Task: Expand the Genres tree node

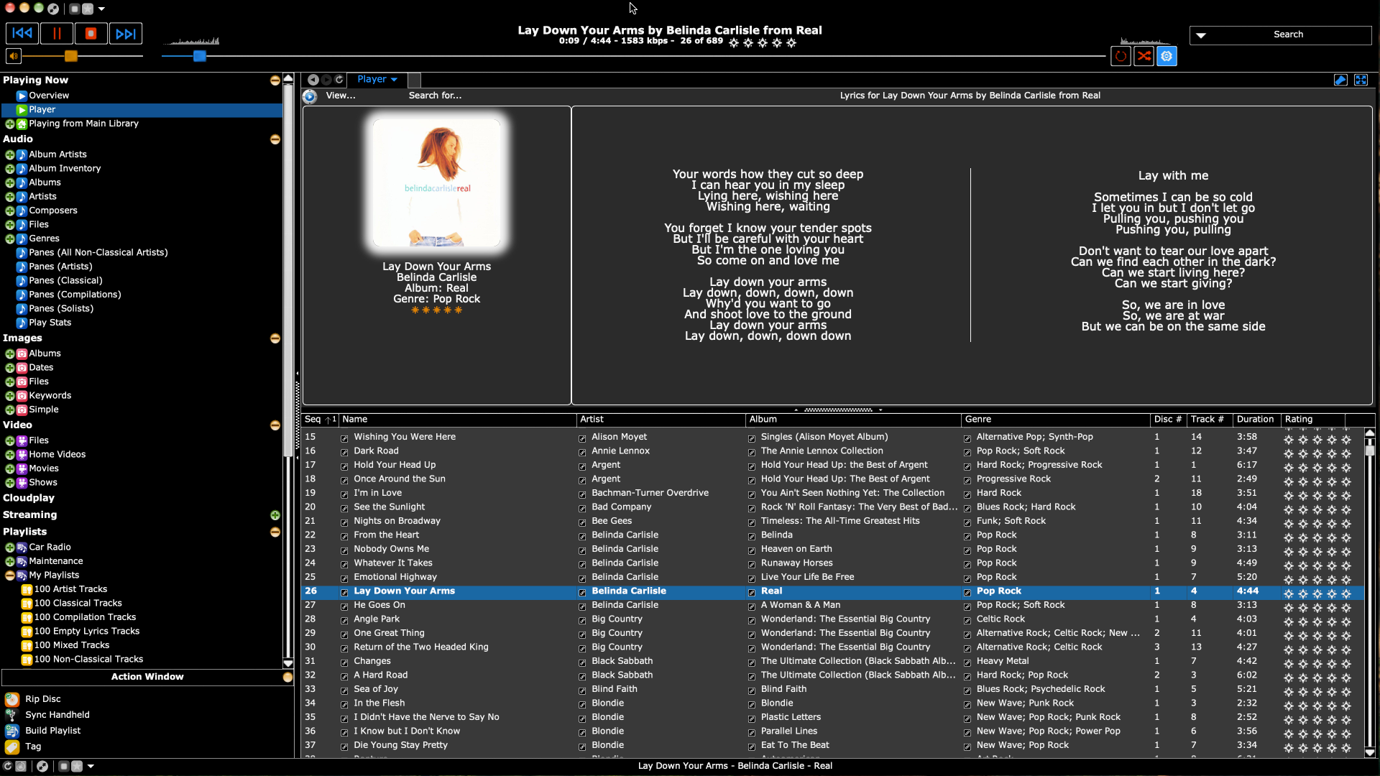Action: (10, 239)
